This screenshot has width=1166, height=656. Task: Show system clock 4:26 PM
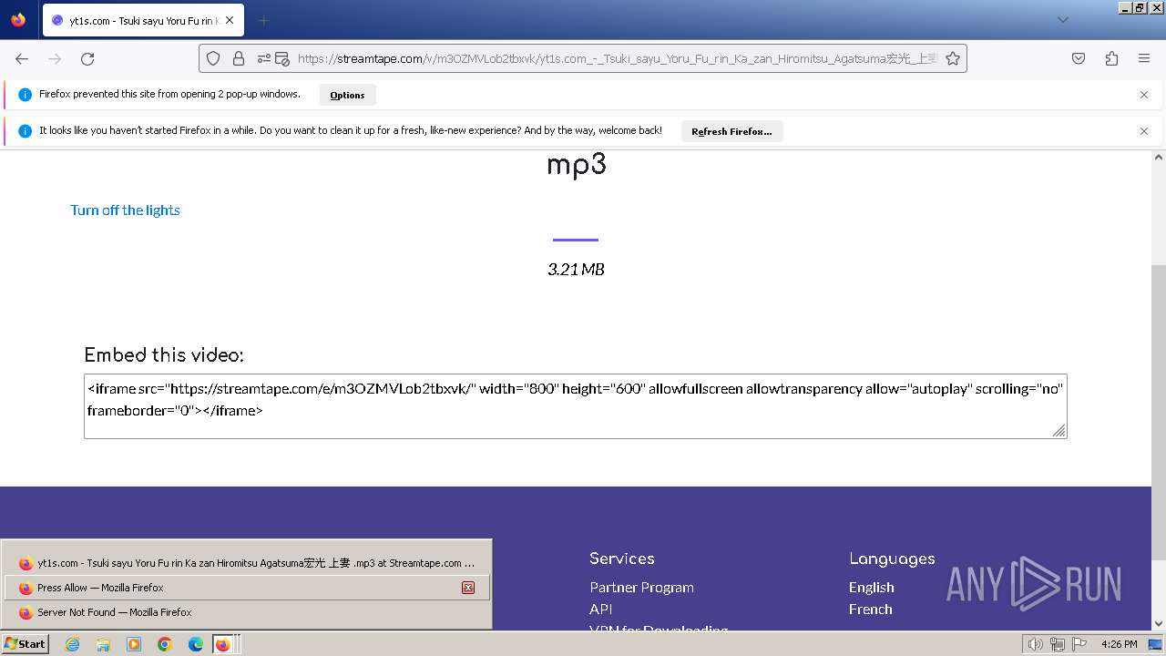pos(1119,644)
